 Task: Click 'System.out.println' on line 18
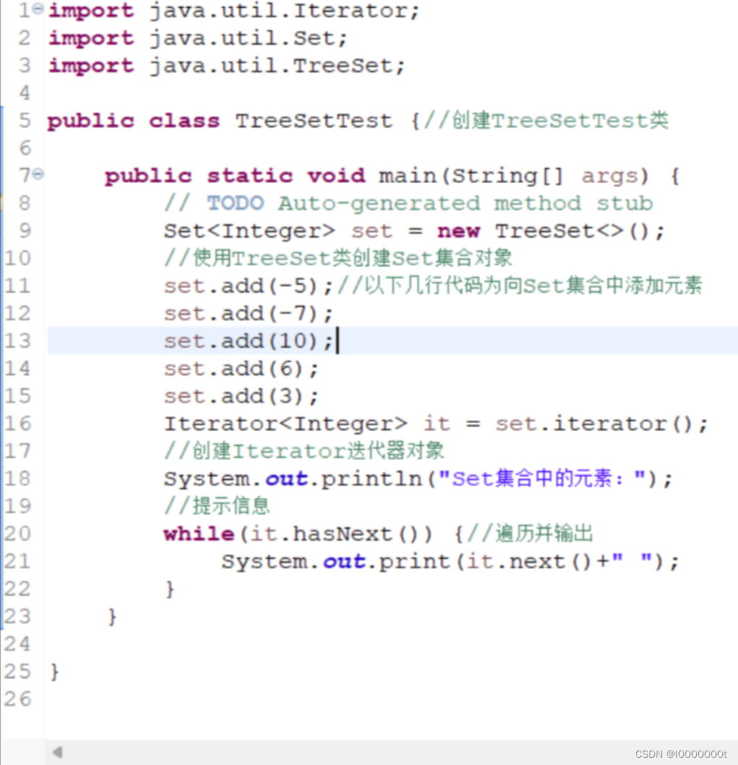pyautogui.click(x=293, y=479)
